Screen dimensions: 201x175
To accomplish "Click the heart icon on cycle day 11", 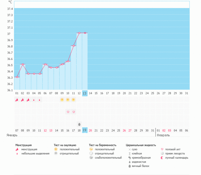I will pyautogui.click(x=73, y=112).
